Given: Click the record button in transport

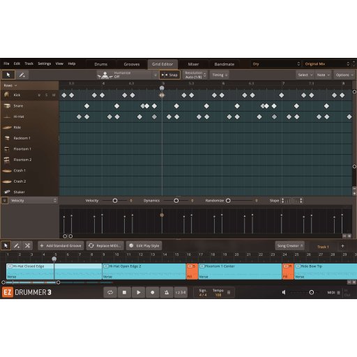Looking at the screenshot, I should 153,292.
